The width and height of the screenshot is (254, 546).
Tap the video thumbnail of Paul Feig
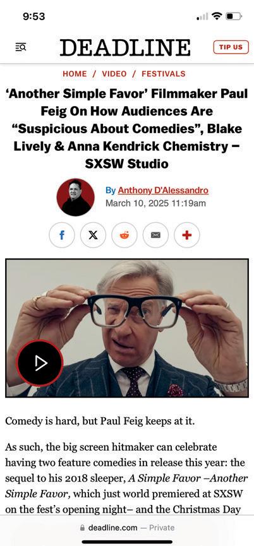127,328
